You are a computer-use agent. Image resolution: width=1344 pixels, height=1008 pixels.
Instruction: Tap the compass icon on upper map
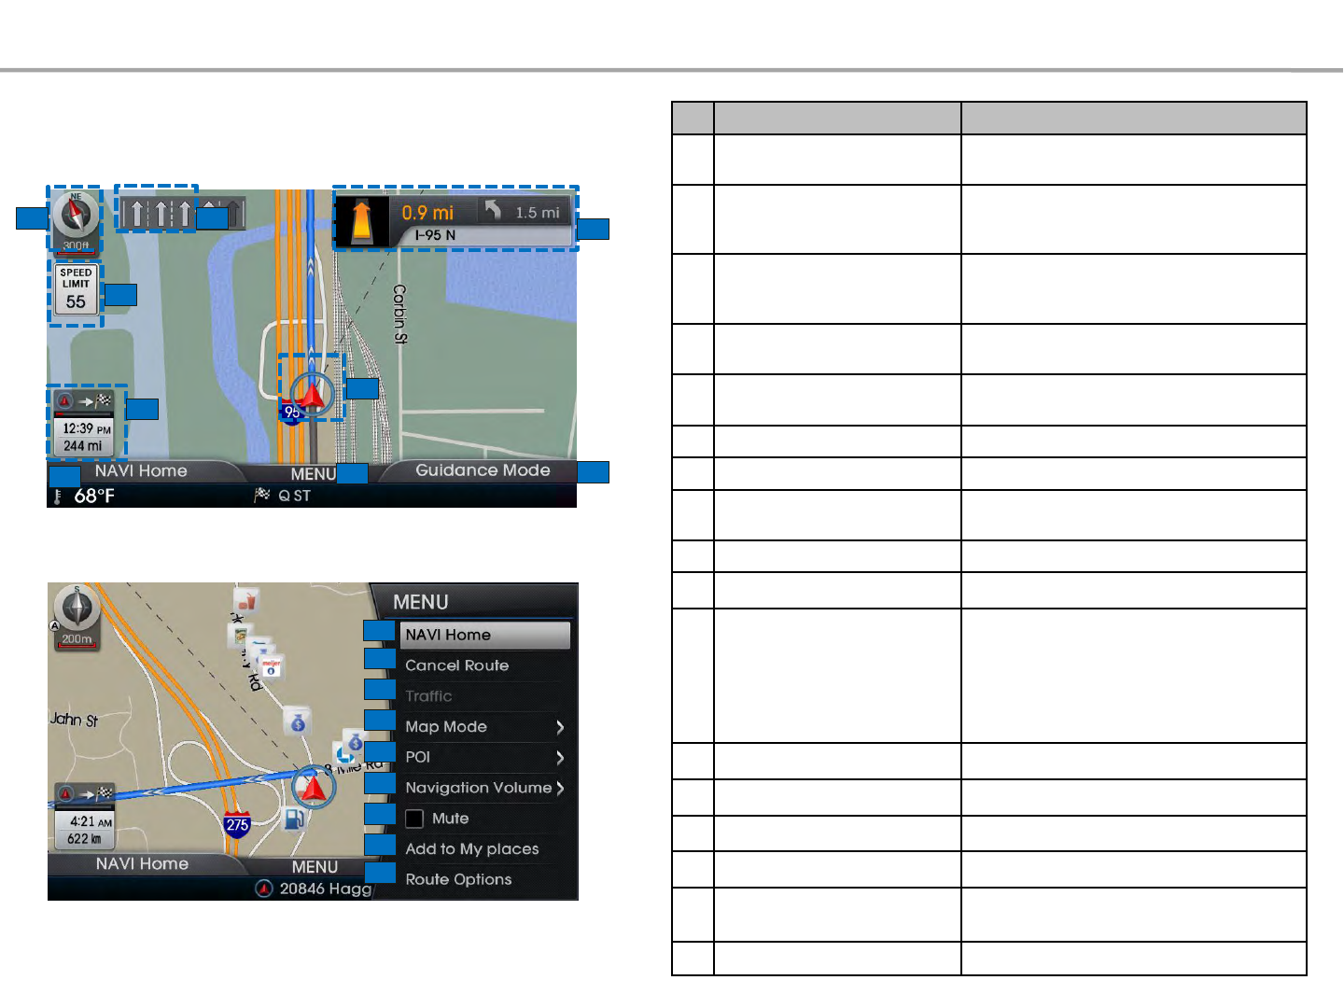click(x=76, y=215)
